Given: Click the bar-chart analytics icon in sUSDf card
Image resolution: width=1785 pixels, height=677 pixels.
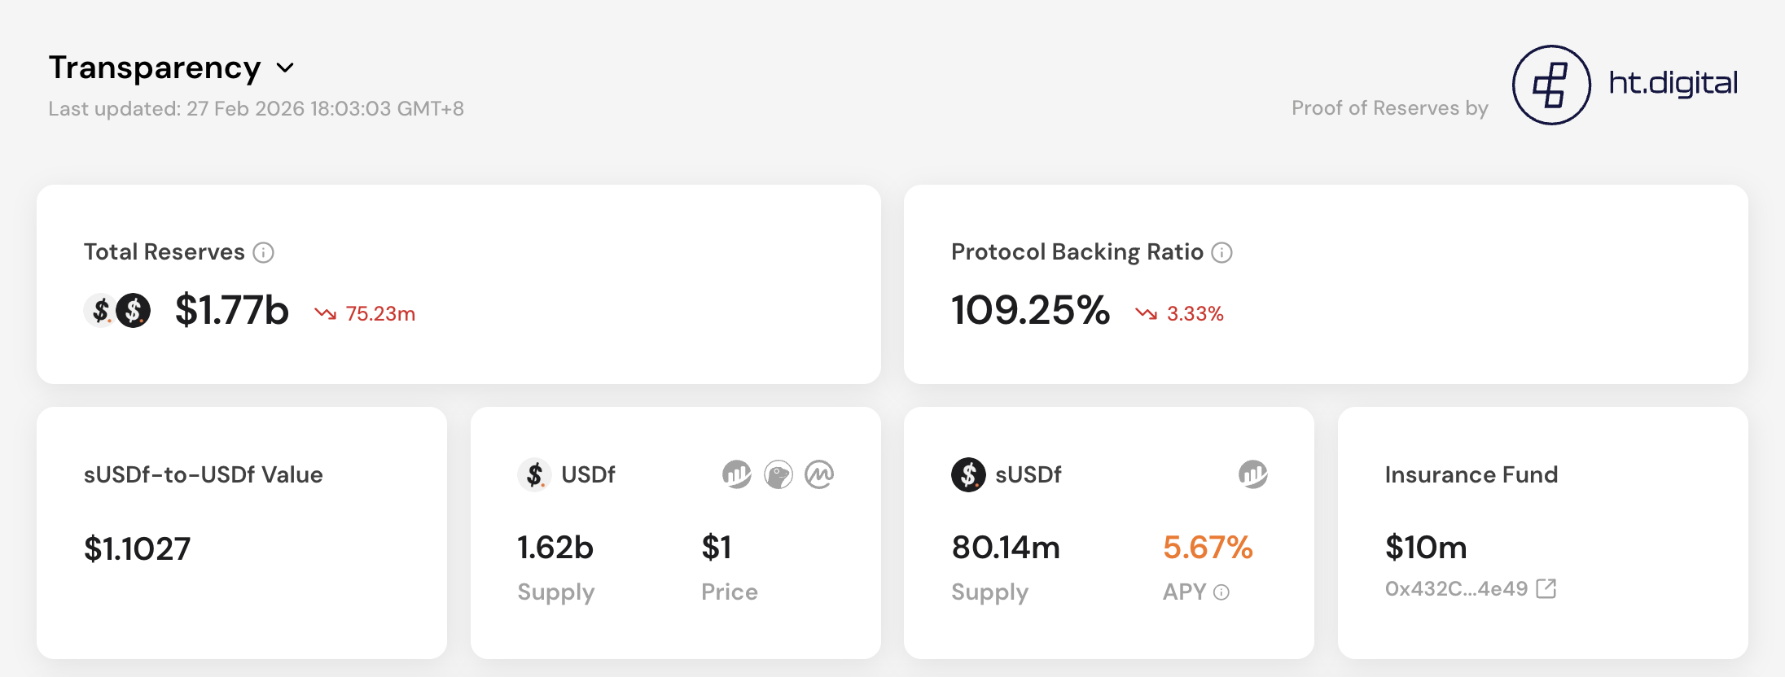Looking at the screenshot, I should click(1252, 474).
